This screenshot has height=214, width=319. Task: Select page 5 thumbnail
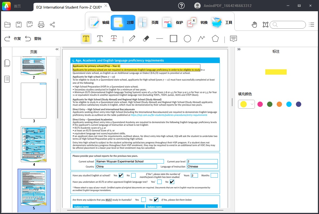[34, 188]
